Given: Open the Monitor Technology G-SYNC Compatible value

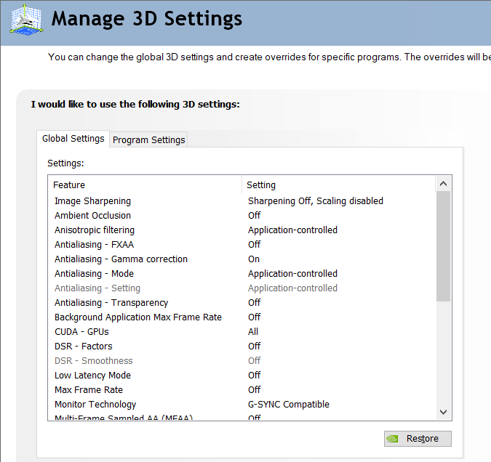Looking at the screenshot, I should [289, 405].
